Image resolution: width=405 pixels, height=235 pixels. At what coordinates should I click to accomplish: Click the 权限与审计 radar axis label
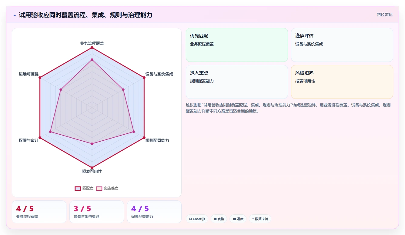28,140
